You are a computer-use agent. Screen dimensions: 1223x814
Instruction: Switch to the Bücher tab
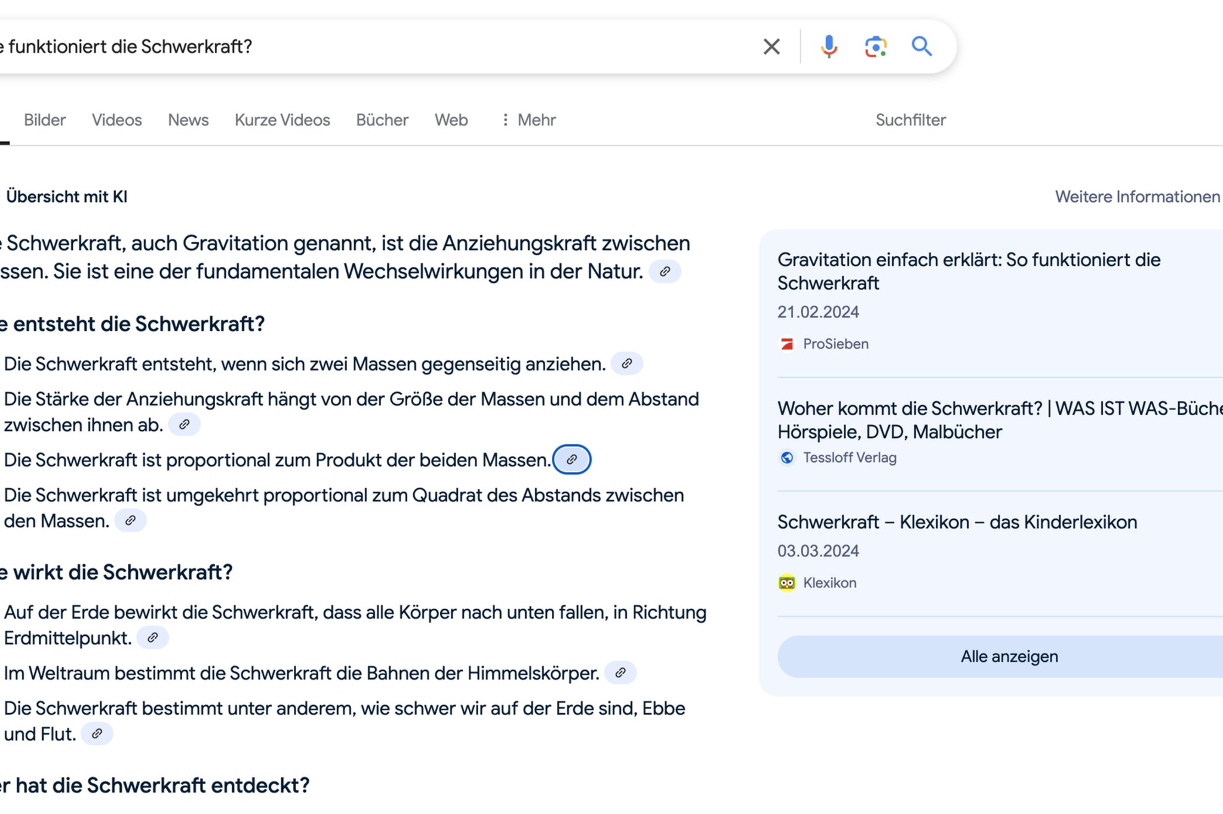pyautogui.click(x=382, y=120)
